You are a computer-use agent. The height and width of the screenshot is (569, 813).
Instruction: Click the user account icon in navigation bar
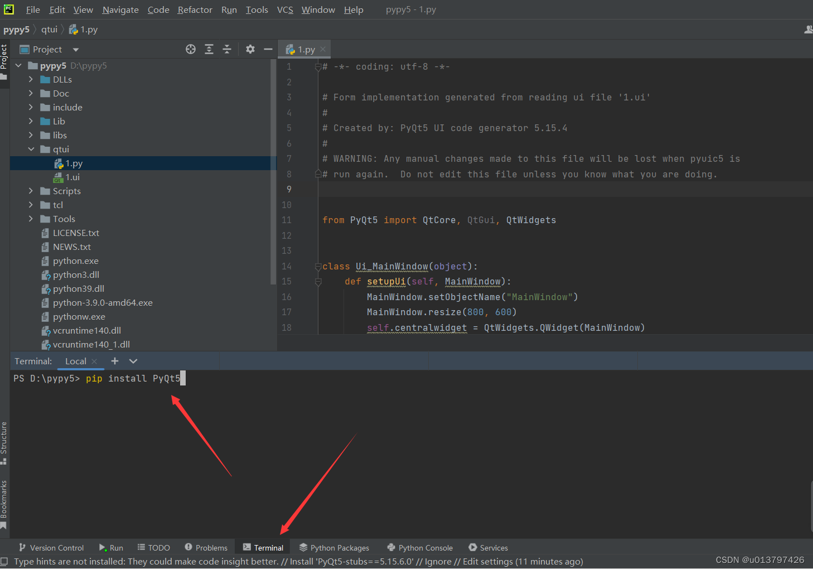[x=808, y=30]
